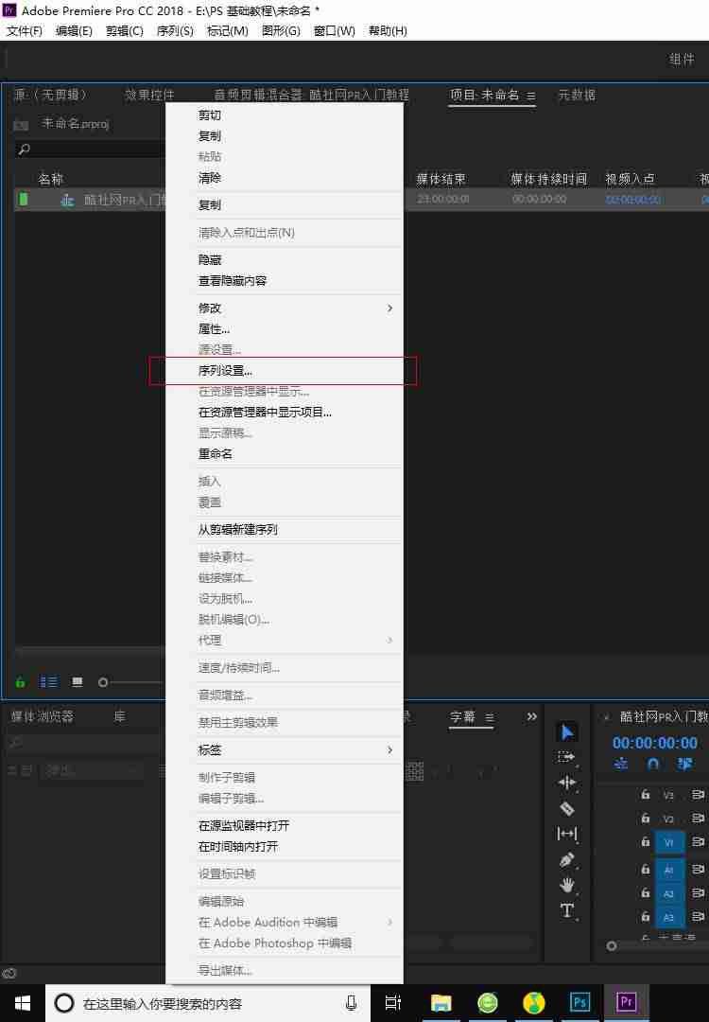Viewport: 709px width, 1022px height.
Task: Toggle track targeting for V1
Action: (x=668, y=842)
